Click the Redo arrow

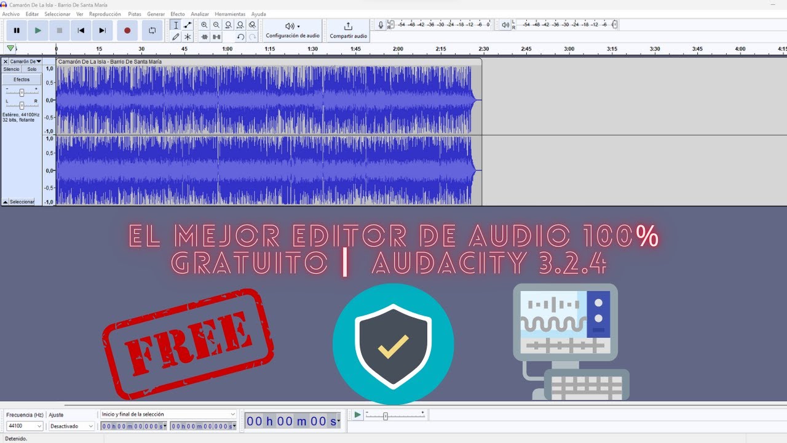(x=252, y=37)
